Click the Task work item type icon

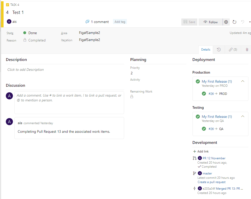click(x=8, y=5)
